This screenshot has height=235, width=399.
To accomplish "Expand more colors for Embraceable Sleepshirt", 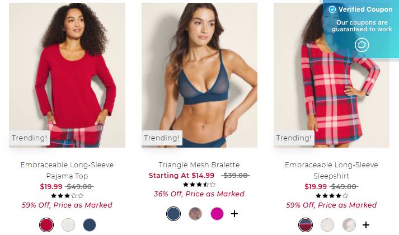I will click(366, 225).
